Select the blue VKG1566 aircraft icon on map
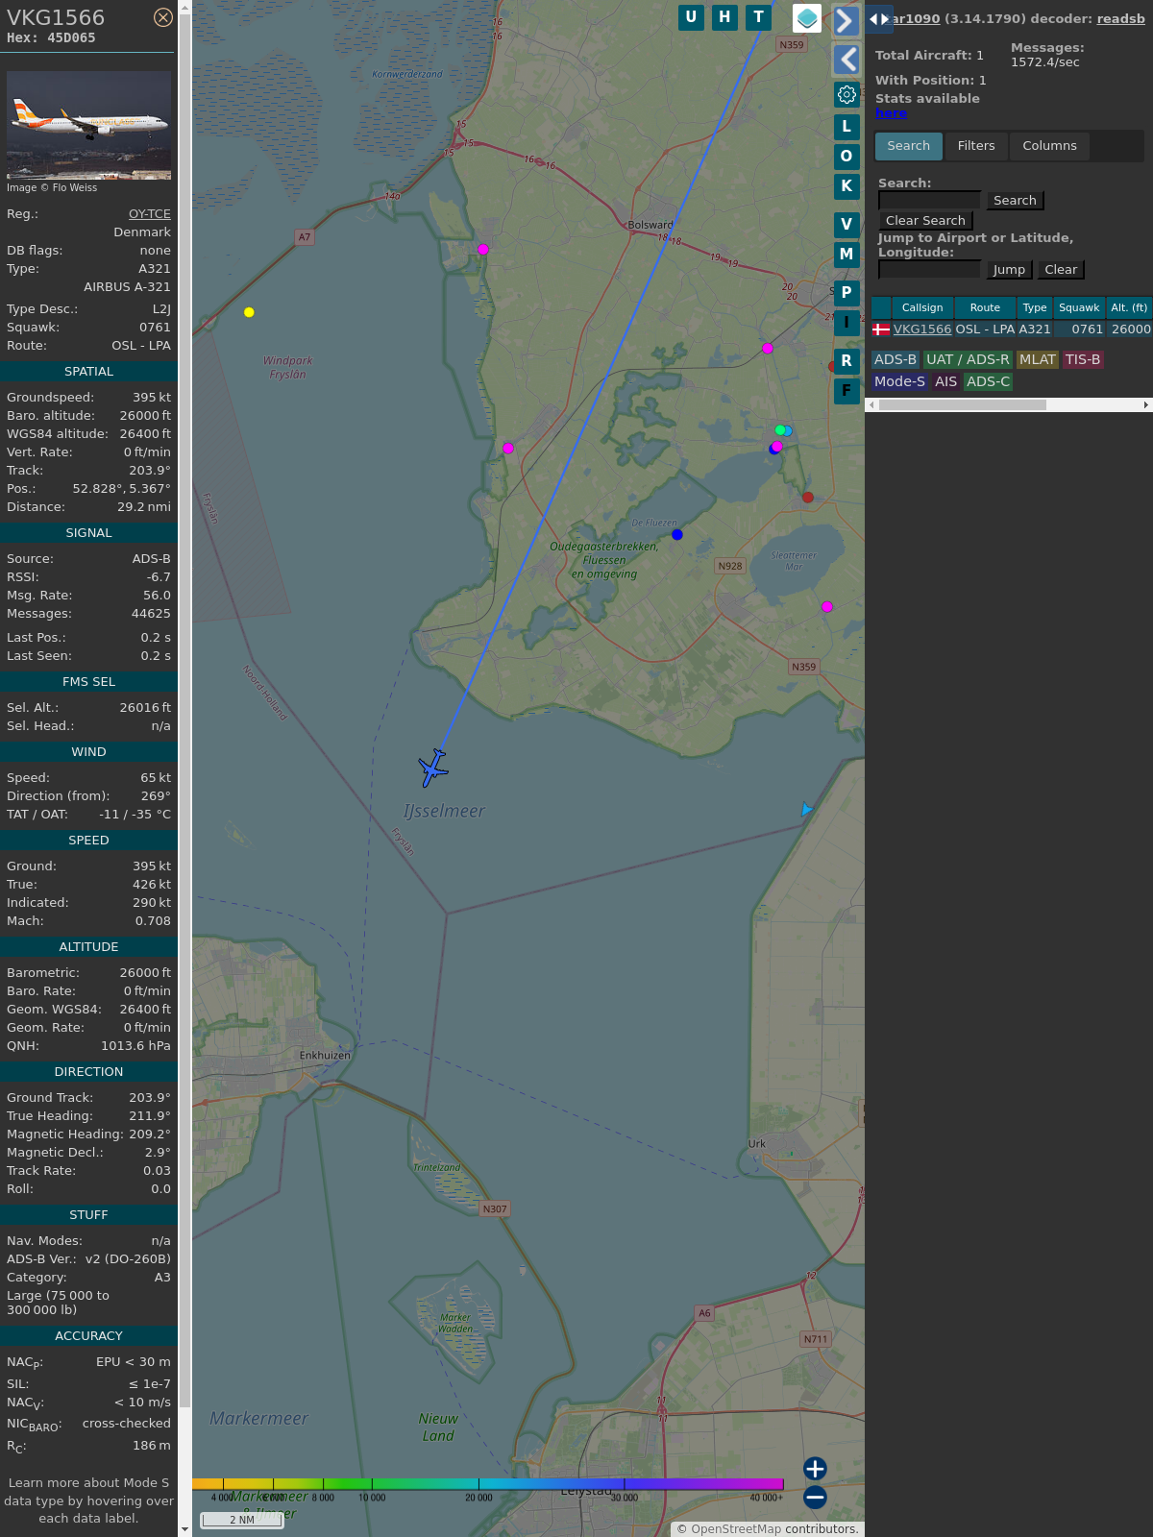This screenshot has width=1153, height=1537. (x=433, y=768)
